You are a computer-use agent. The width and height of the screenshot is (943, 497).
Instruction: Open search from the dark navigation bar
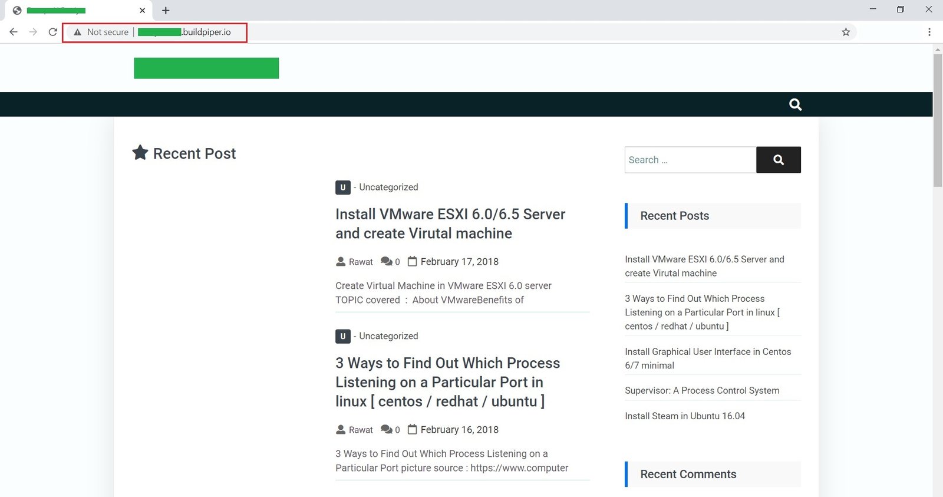(x=795, y=104)
